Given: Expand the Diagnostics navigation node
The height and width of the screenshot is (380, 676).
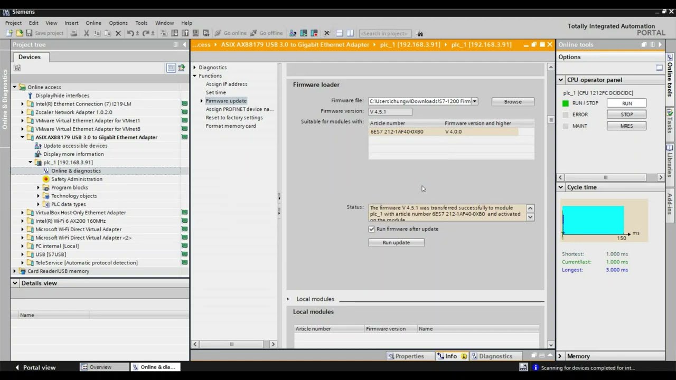Looking at the screenshot, I should click(194, 68).
